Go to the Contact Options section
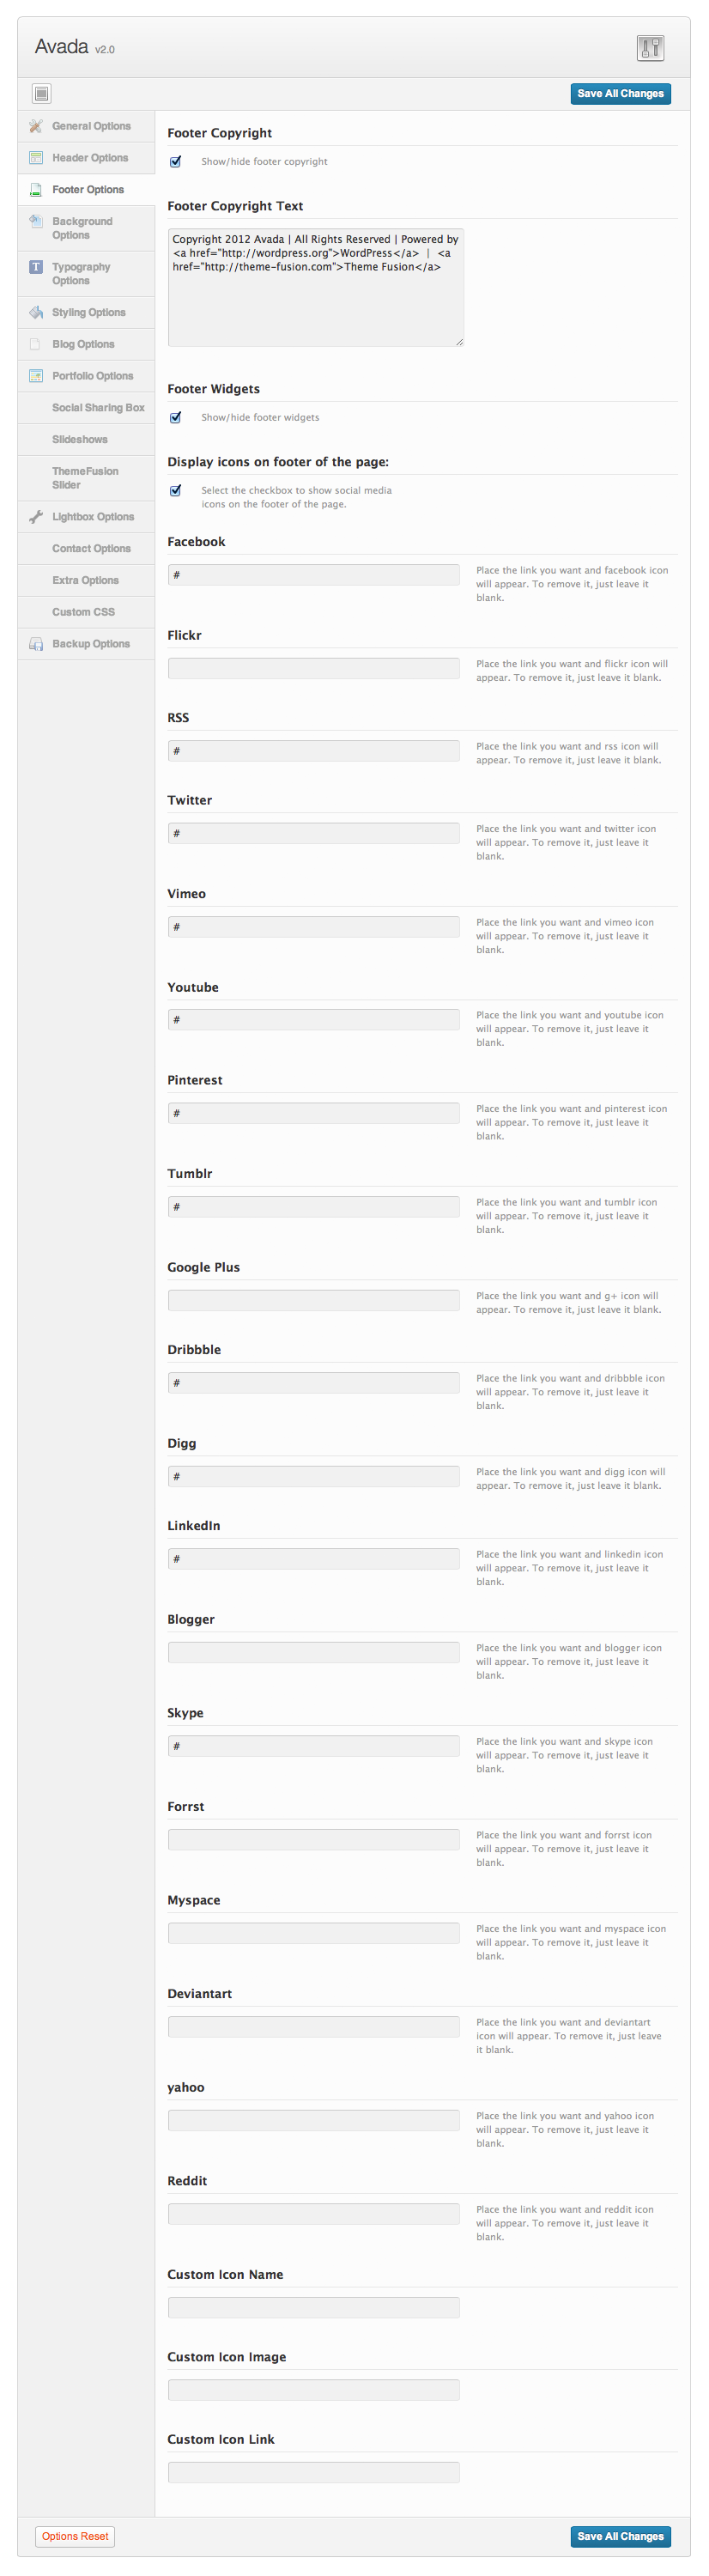Viewport: 709px width, 2576px height. point(91,549)
